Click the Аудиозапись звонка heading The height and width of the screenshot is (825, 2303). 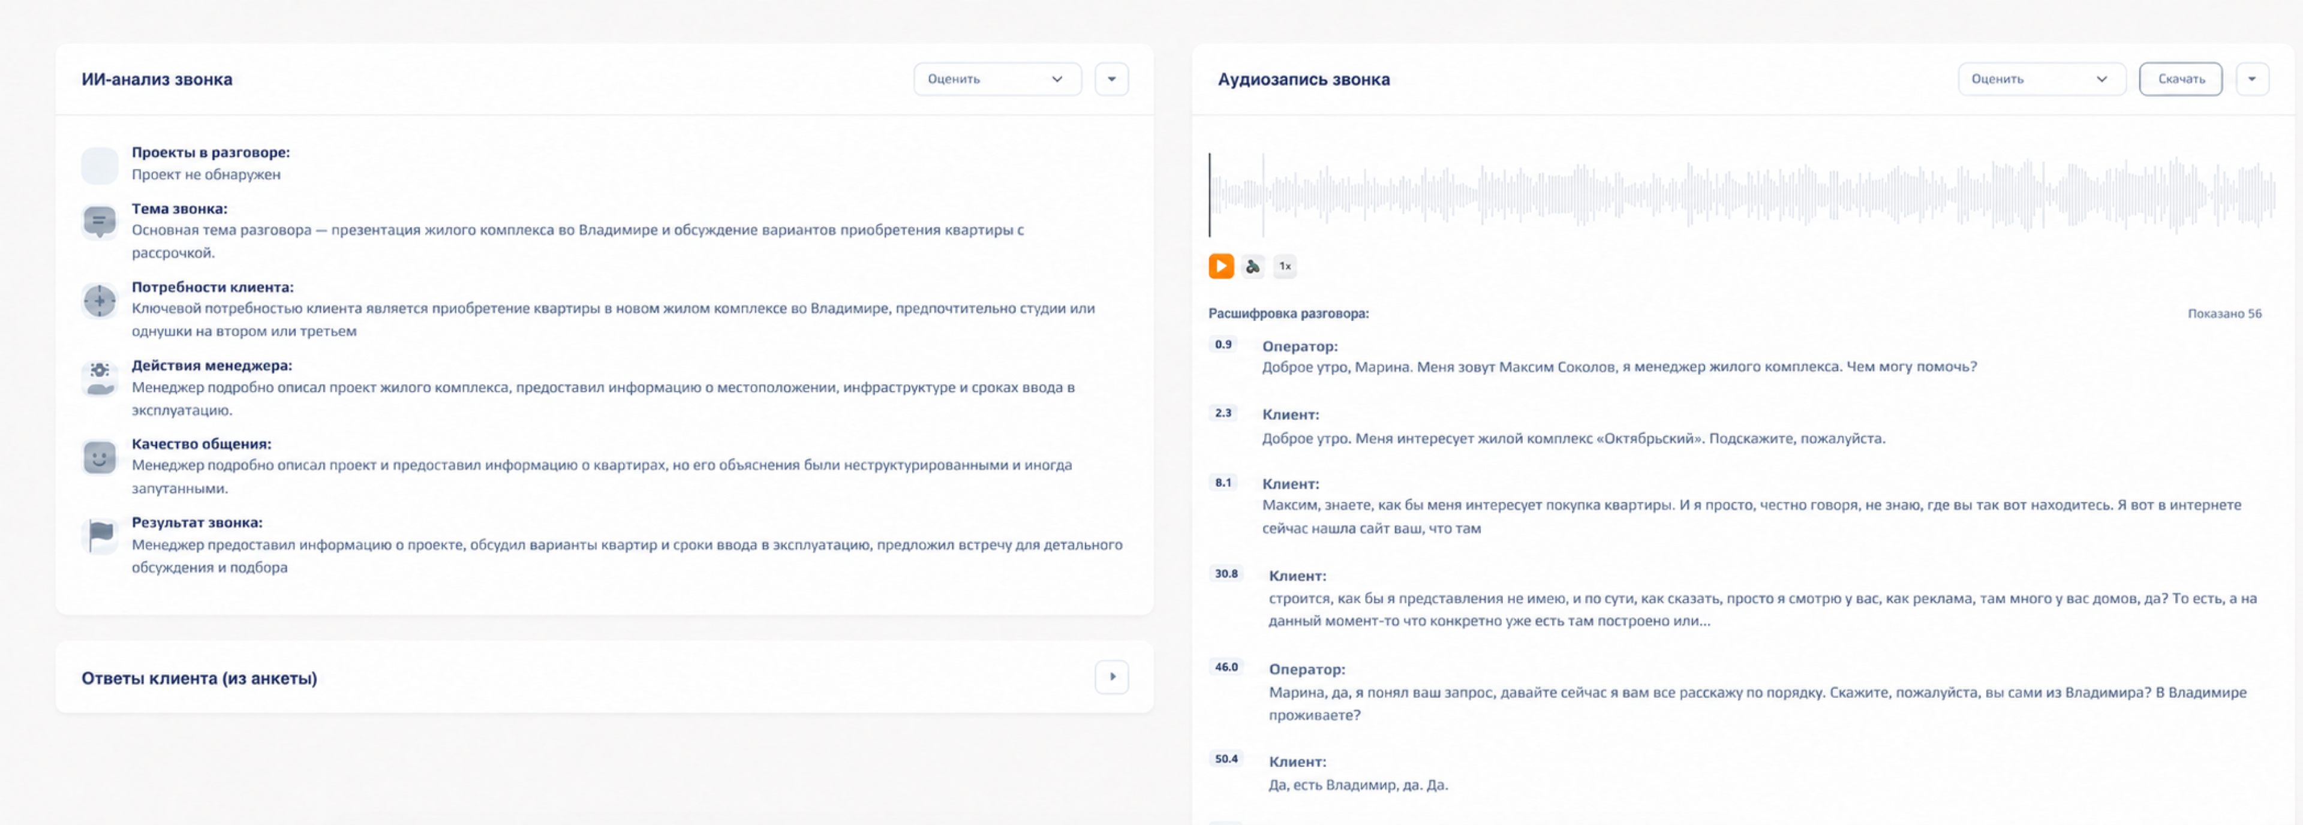(x=1303, y=80)
